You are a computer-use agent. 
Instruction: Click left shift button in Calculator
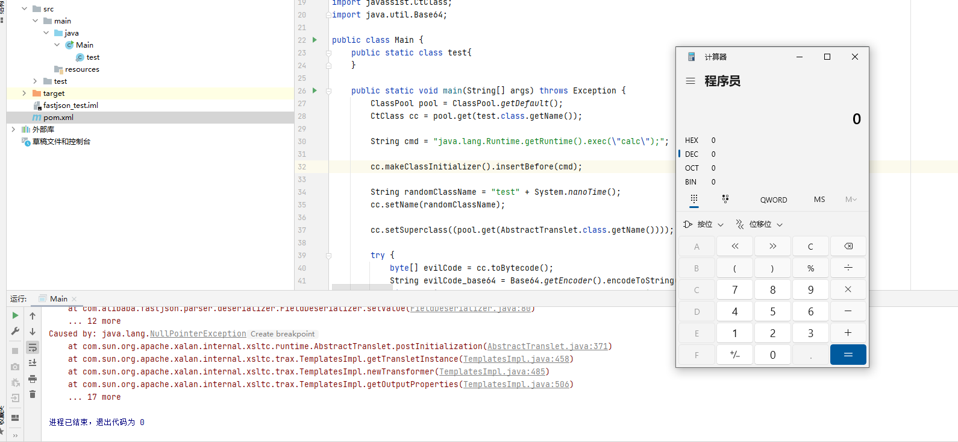click(735, 246)
